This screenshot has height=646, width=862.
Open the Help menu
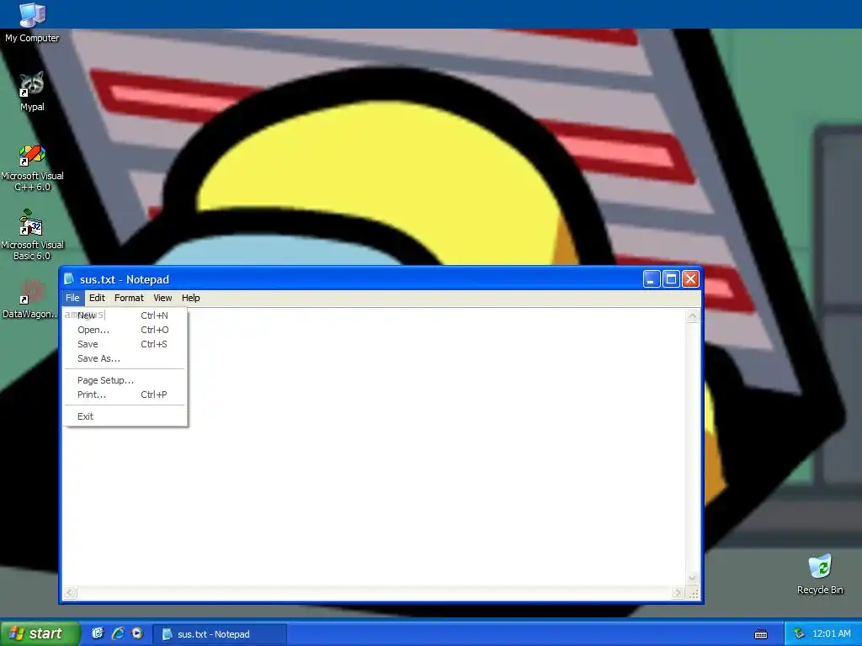point(191,298)
